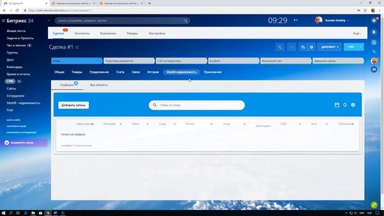This screenshot has width=384, height=216.
Task: Open the Все объекты sub-tab
Action: click(99, 85)
